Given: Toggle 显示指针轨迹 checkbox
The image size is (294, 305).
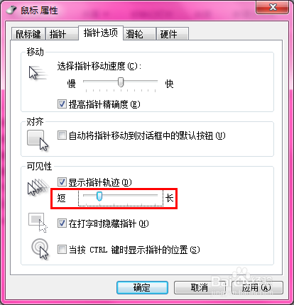Looking at the screenshot, I should click(x=62, y=182).
